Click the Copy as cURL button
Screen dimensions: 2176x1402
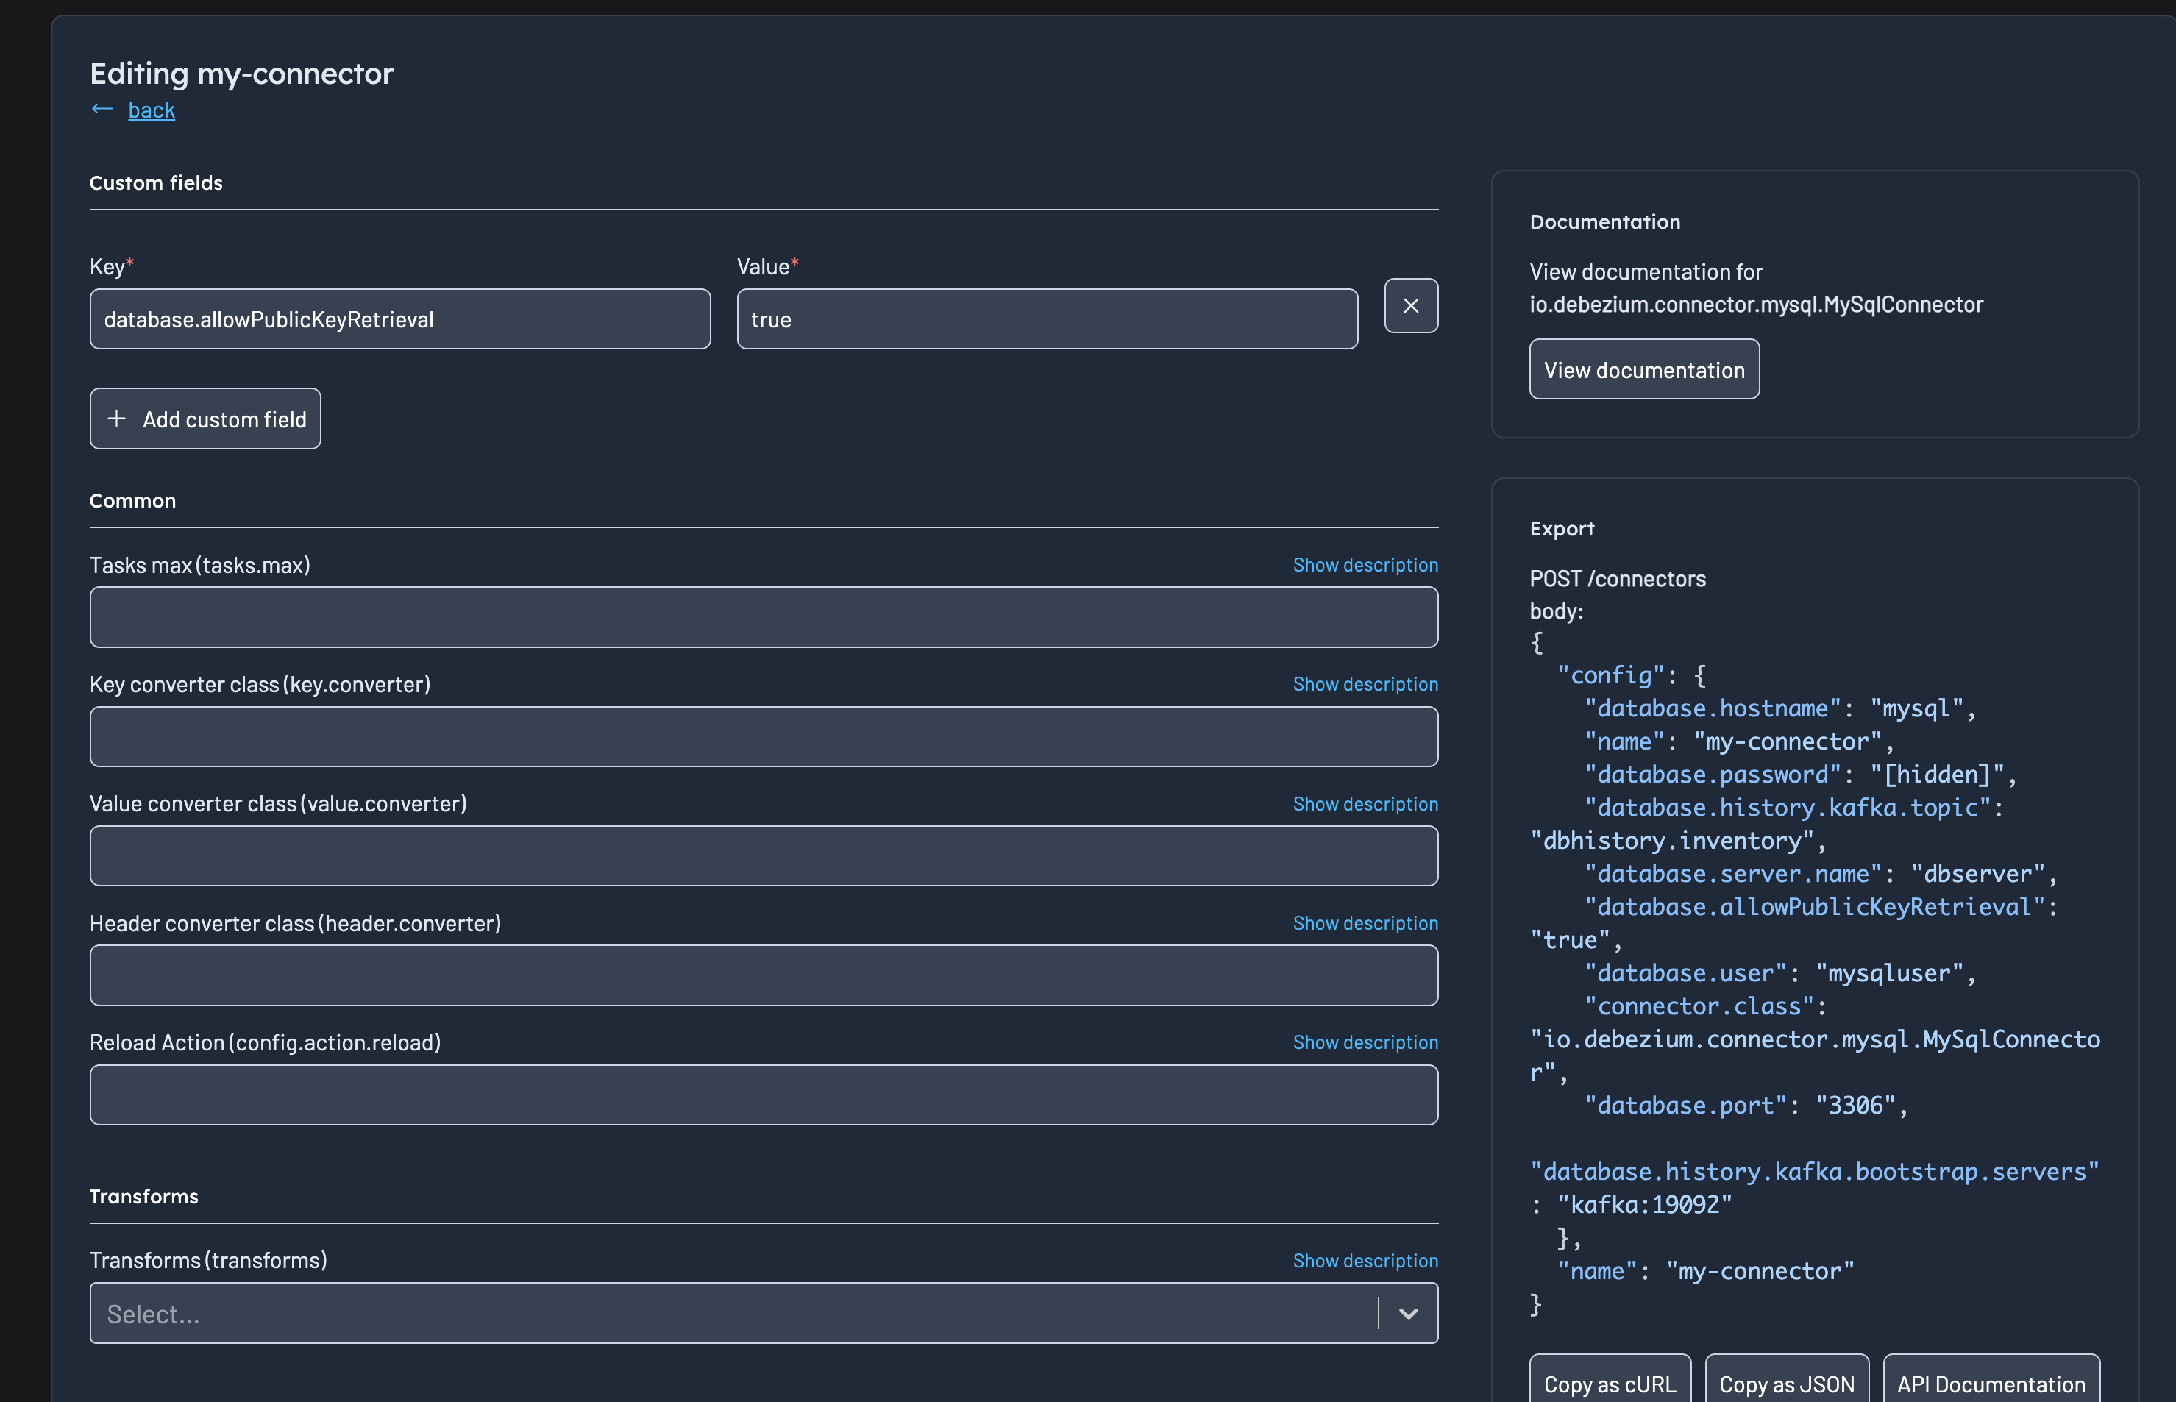tap(1610, 1383)
